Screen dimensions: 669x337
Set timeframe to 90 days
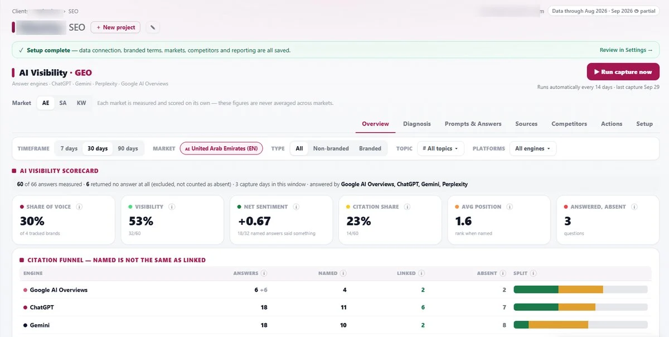pyautogui.click(x=128, y=148)
